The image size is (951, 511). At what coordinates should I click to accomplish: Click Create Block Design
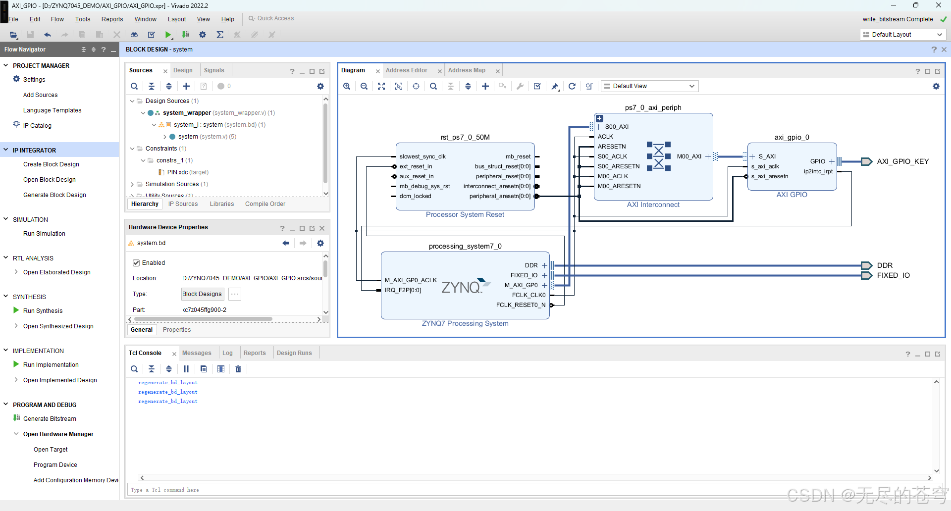pos(51,164)
